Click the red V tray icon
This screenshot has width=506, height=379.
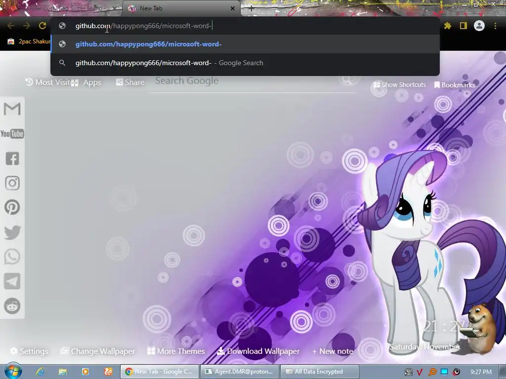[x=420, y=372]
